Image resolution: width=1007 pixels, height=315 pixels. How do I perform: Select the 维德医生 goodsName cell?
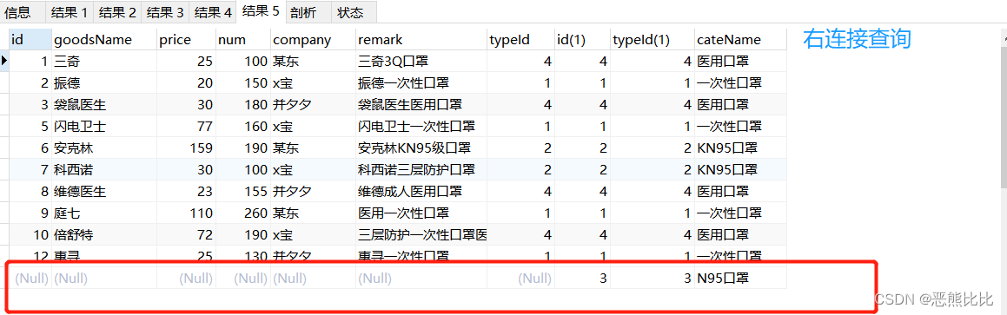(104, 191)
